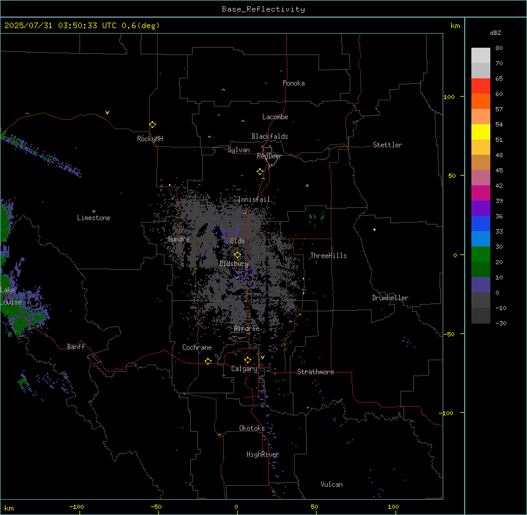Click the km unit label at bottom left

[9, 508]
